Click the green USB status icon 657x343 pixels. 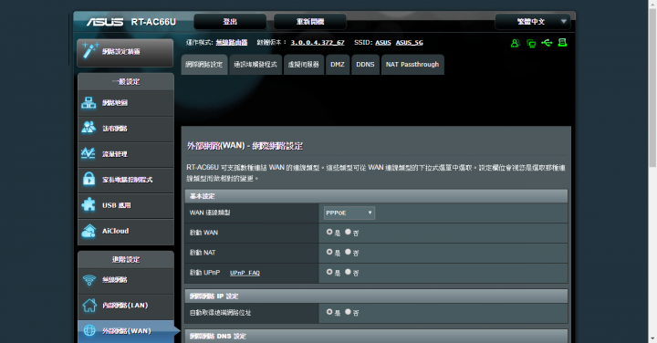(x=547, y=43)
